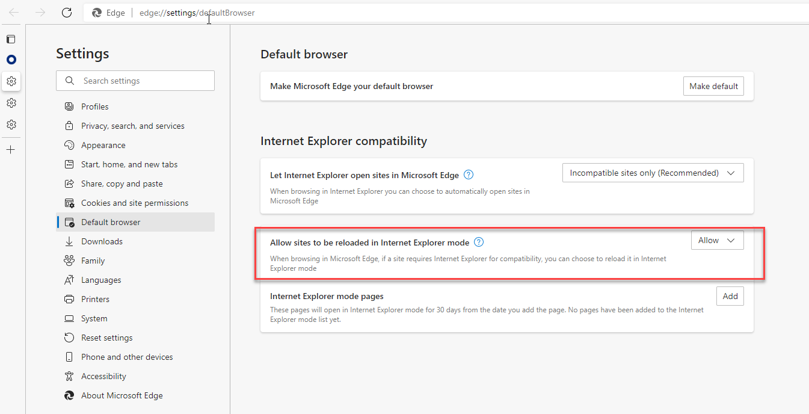Click the 'When browsing in Internet Explorer you can choose' description
The height and width of the screenshot is (414, 809).
click(400, 196)
